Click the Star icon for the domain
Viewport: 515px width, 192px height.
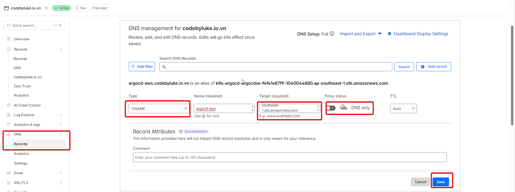pos(78,8)
